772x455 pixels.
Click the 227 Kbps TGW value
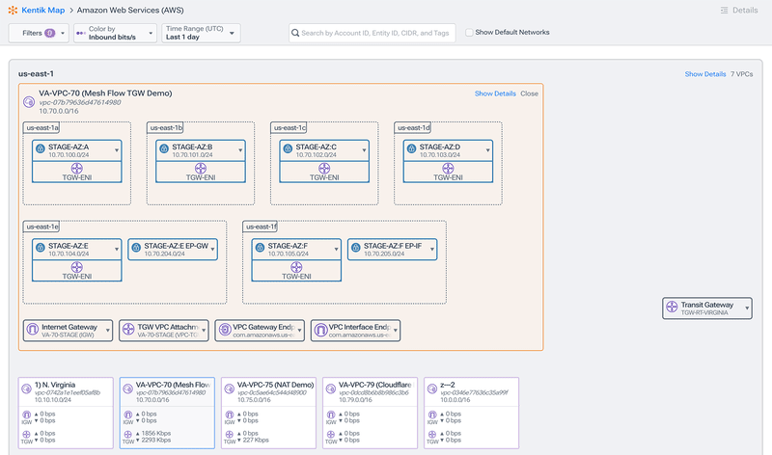point(256,440)
